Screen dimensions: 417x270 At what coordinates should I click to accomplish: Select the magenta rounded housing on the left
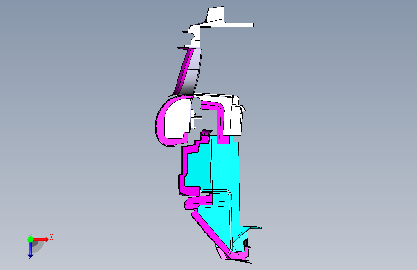pyautogui.click(x=161, y=122)
